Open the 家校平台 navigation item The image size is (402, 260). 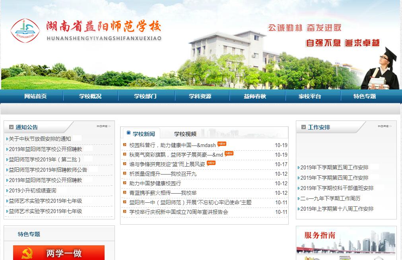pyautogui.click(x=310, y=96)
